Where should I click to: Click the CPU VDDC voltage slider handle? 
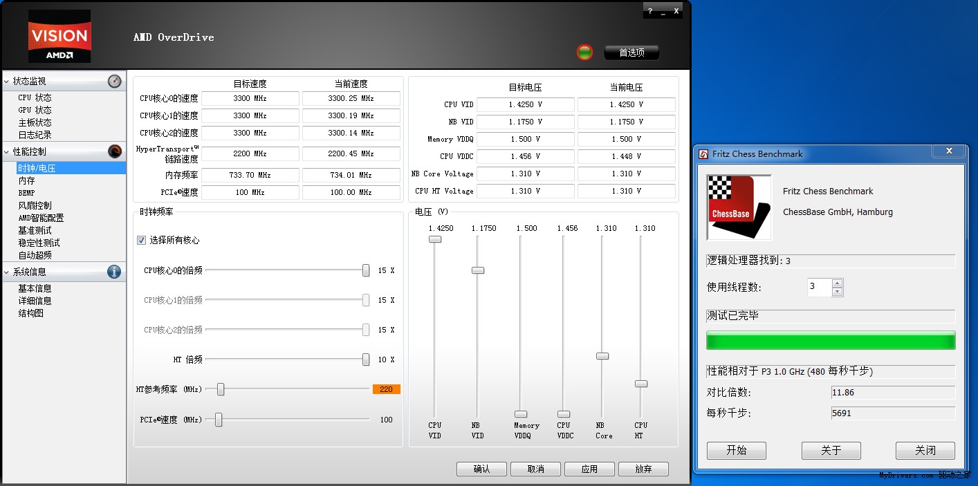(564, 415)
